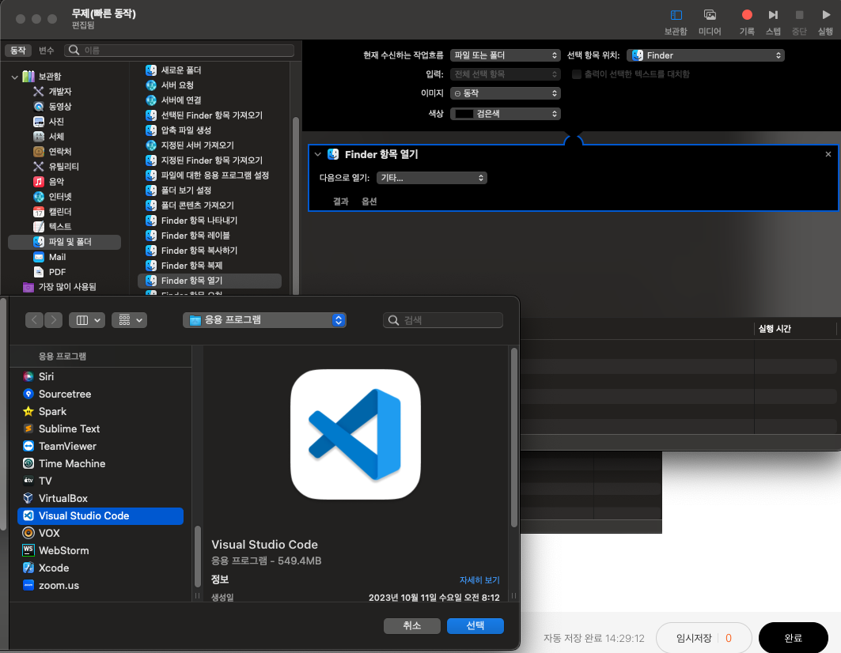Open the 옵션 tab of the action
Screen dimensions: 841x653
click(369, 202)
